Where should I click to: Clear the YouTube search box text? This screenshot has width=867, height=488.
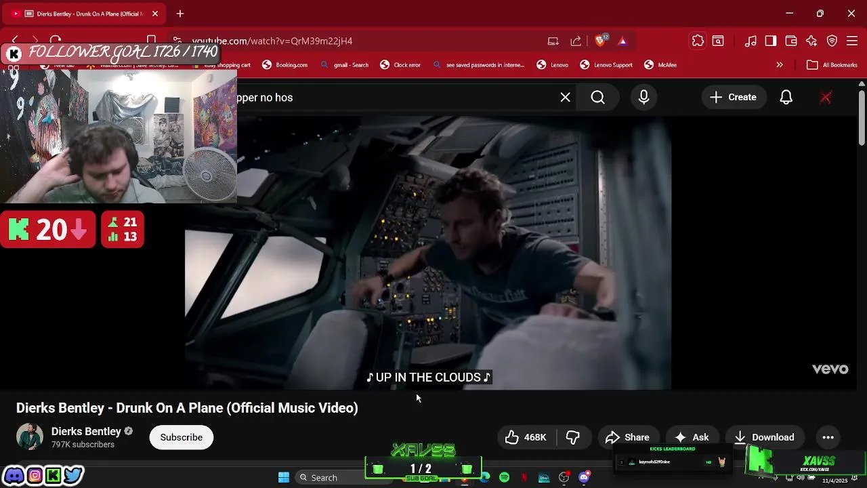click(565, 98)
